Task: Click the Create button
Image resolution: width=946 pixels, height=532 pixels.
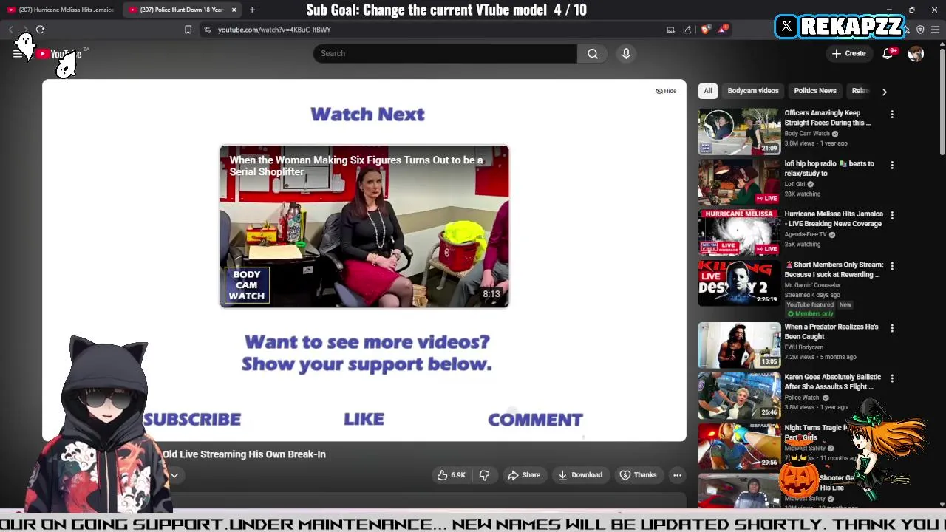Action: click(x=848, y=53)
